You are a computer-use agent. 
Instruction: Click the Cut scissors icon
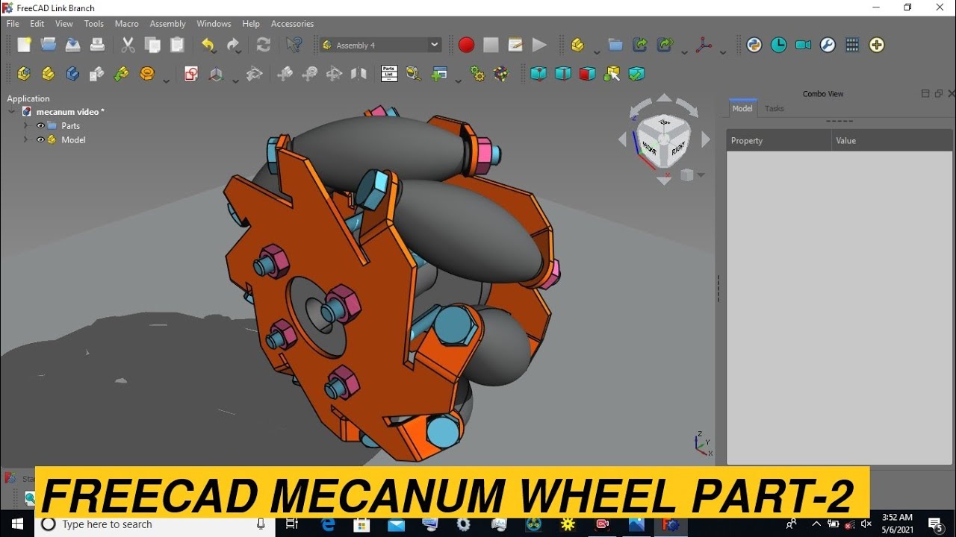(x=128, y=45)
